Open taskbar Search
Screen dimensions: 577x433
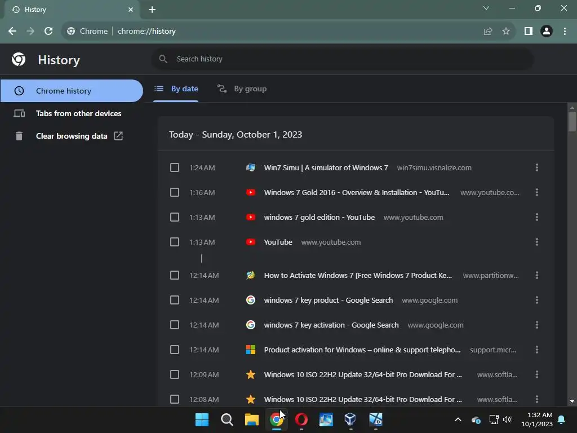click(x=227, y=419)
